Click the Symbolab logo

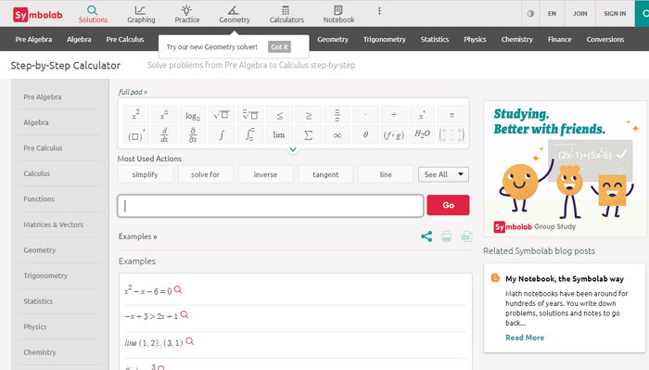(x=38, y=15)
